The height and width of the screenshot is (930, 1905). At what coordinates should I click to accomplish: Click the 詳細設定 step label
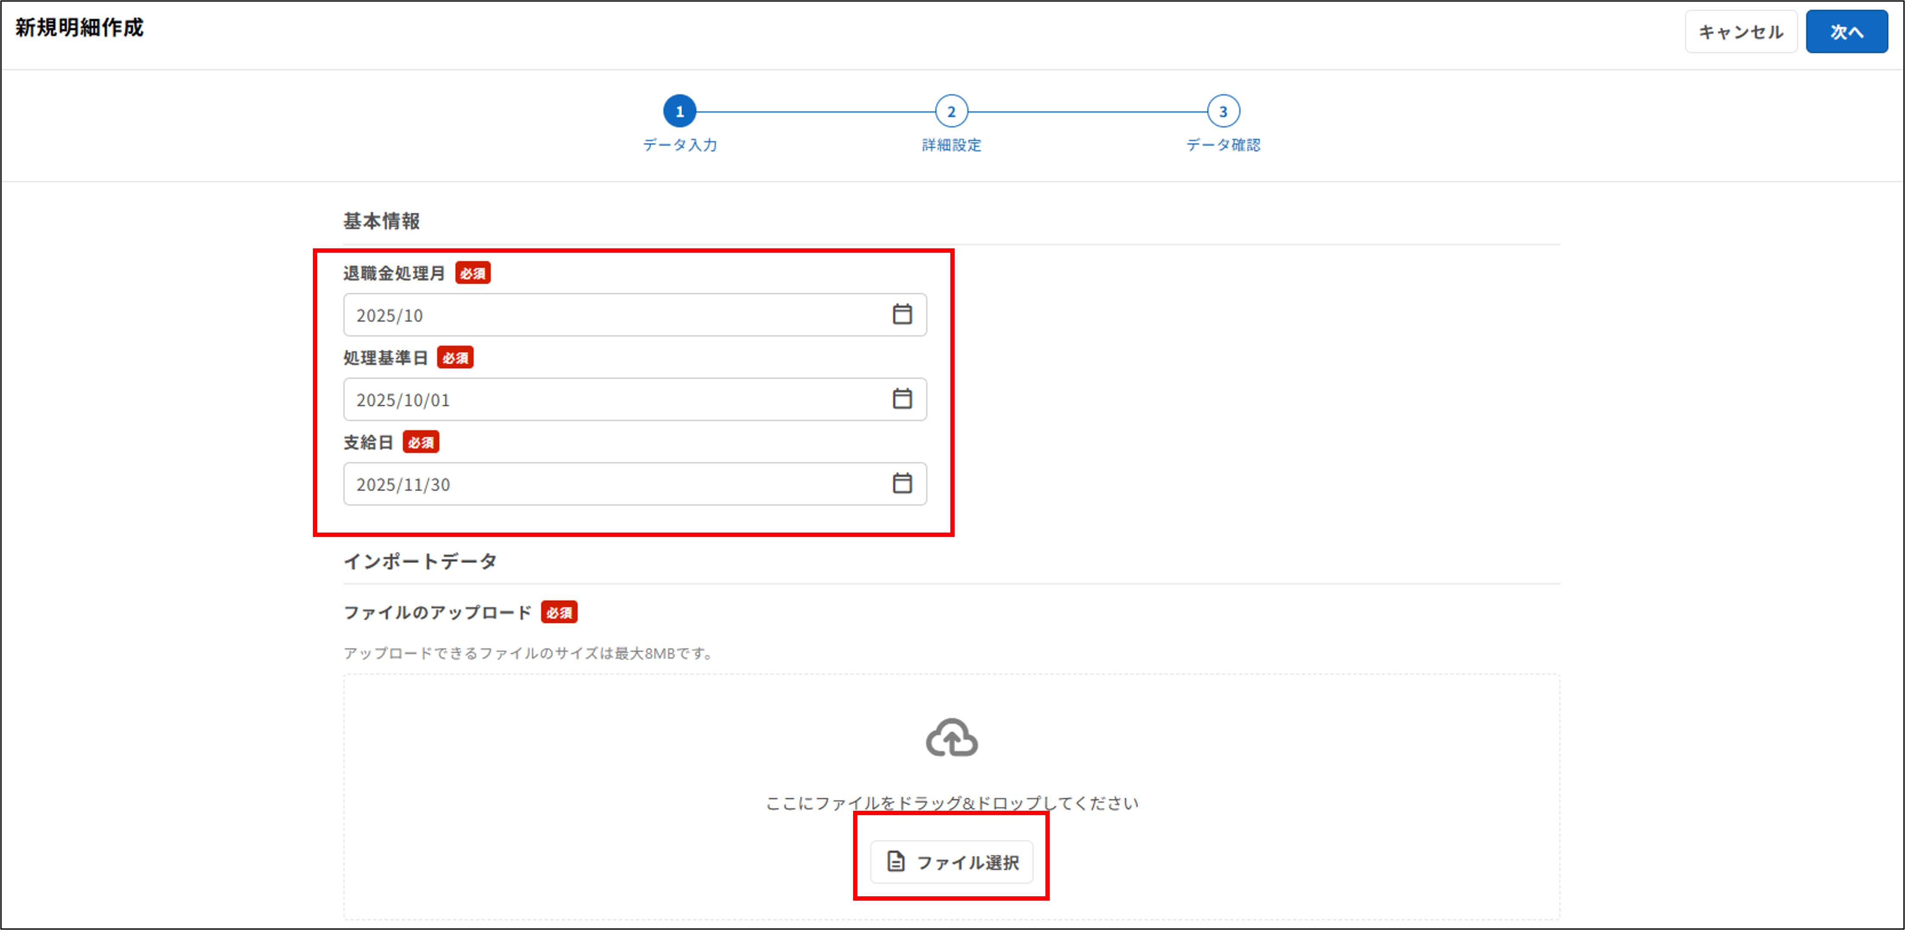point(951,145)
